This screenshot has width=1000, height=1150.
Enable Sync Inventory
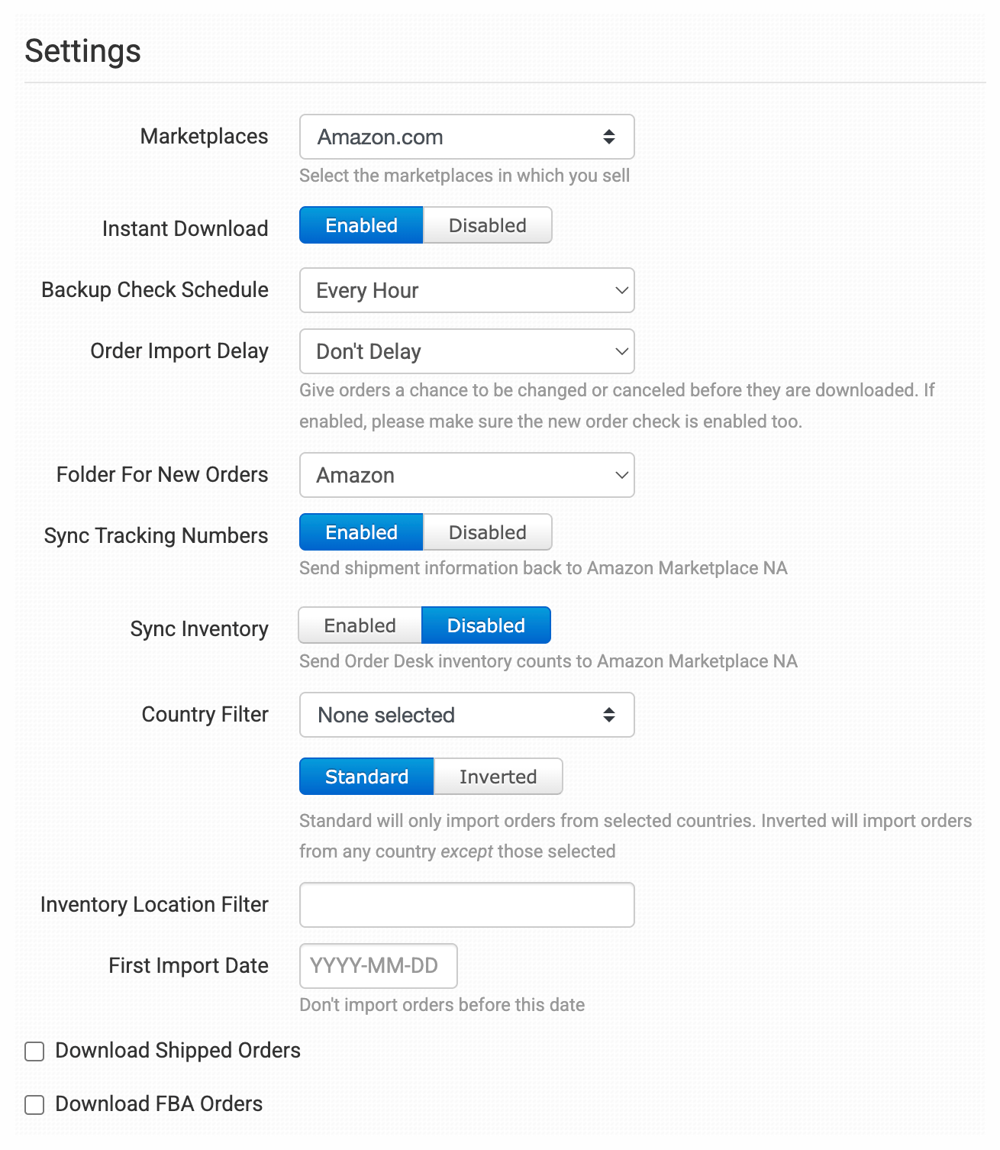pos(360,625)
